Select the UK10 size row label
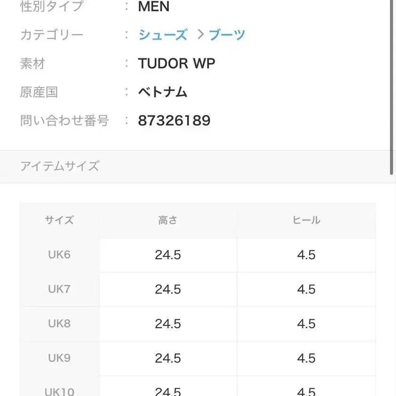Screen dimensions: 396x396 tap(59, 390)
